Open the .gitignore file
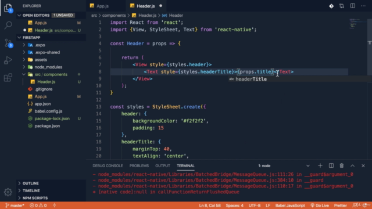This screenshot has width=372, height=209. (51, 89)
